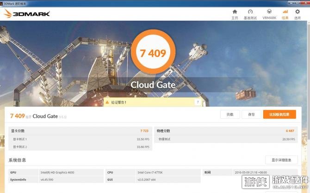Select the Results (结果) bar chart icon

(x=285, y=14)
